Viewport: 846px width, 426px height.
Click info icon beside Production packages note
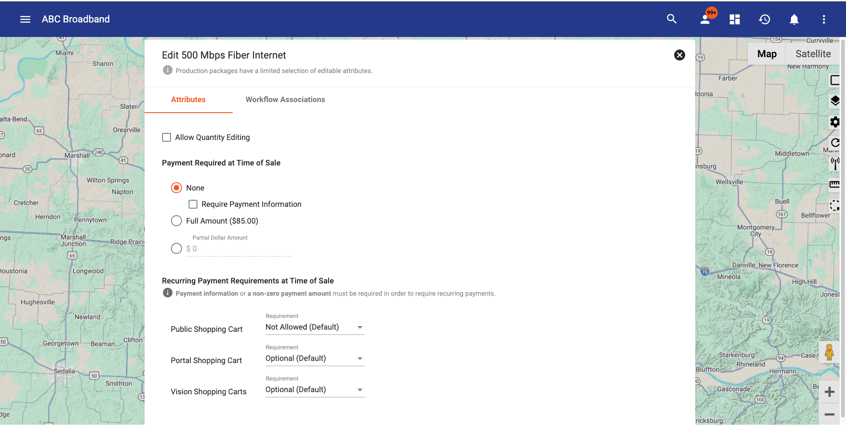(x=167, y=70)
